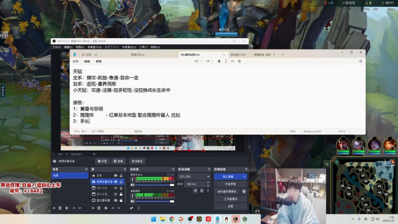This screenshot has width=398, height=224.
Task: Switch to the 联盟大区.txt tab
Action: pyautogui.click(x=138, y=55)
